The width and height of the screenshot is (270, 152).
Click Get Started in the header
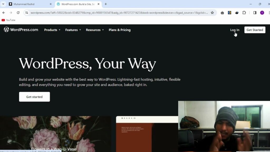pos(255,30)
